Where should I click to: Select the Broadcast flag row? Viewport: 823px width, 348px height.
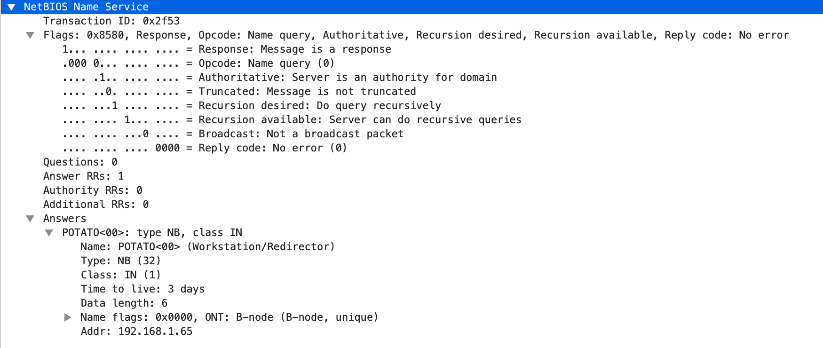pos(233,134)
